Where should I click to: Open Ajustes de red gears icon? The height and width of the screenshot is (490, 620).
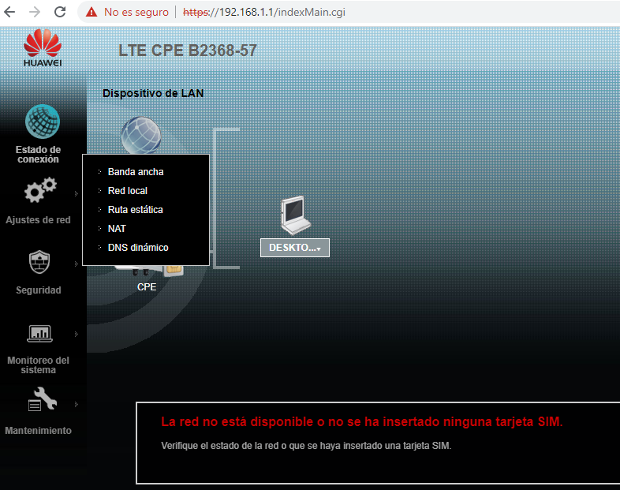coord(40,190)
